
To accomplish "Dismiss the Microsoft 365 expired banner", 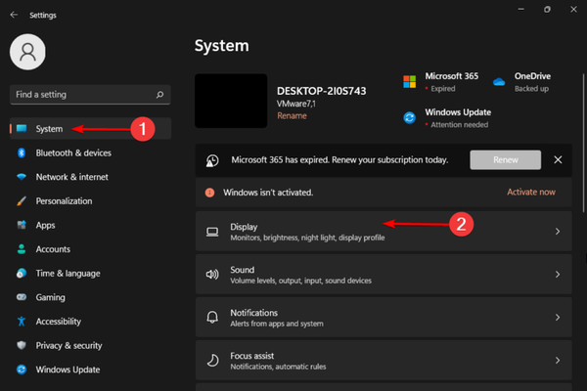I will (x=558, y=159).
